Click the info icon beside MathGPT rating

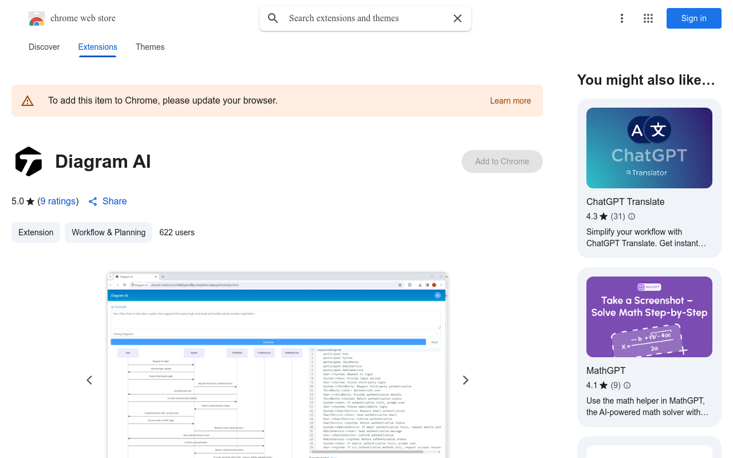tap(627, 385)
